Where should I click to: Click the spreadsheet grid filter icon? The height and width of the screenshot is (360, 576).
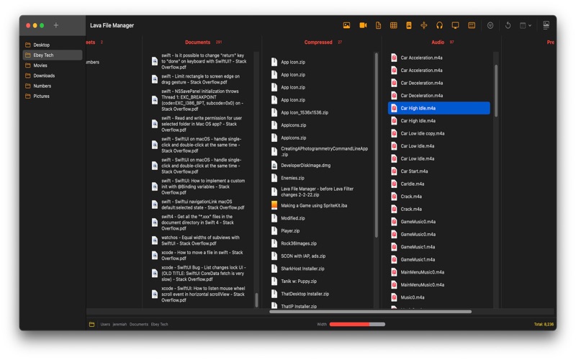[x=394, y=25]
